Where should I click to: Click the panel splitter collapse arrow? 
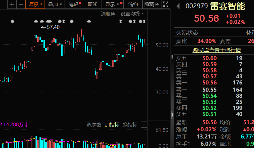coord(172,115)
